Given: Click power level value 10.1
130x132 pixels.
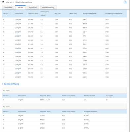Looking at the screenshot, I should click(42, 48).
